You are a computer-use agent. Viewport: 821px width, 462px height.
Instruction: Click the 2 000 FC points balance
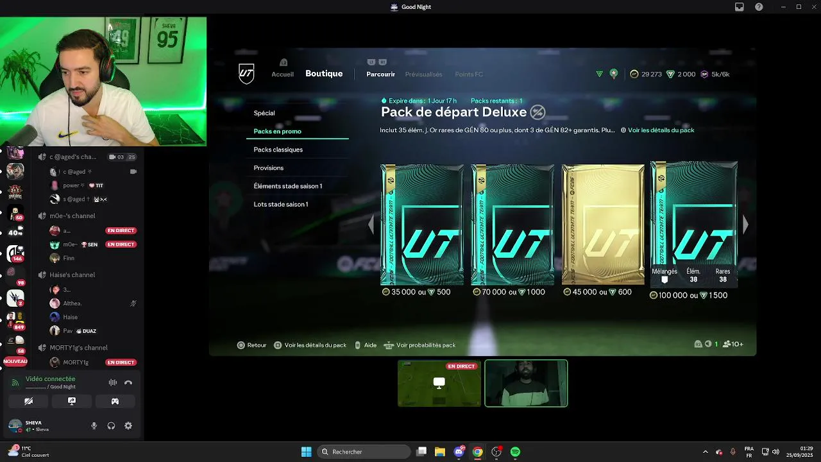click(x=681, y=74)
